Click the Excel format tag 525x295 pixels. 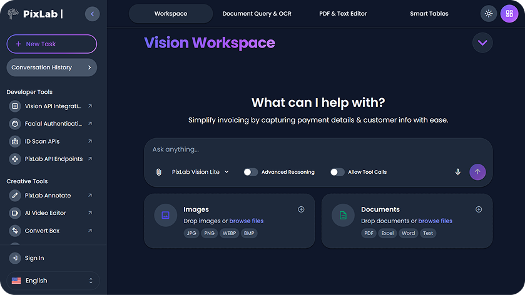[x=387, y=233]
